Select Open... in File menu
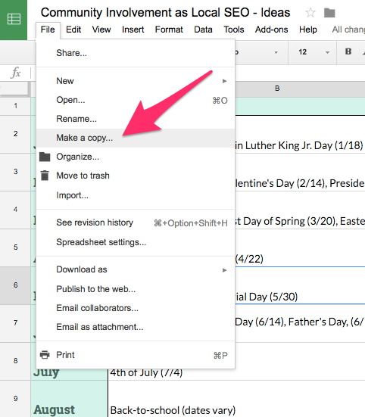 click(136, 100)
